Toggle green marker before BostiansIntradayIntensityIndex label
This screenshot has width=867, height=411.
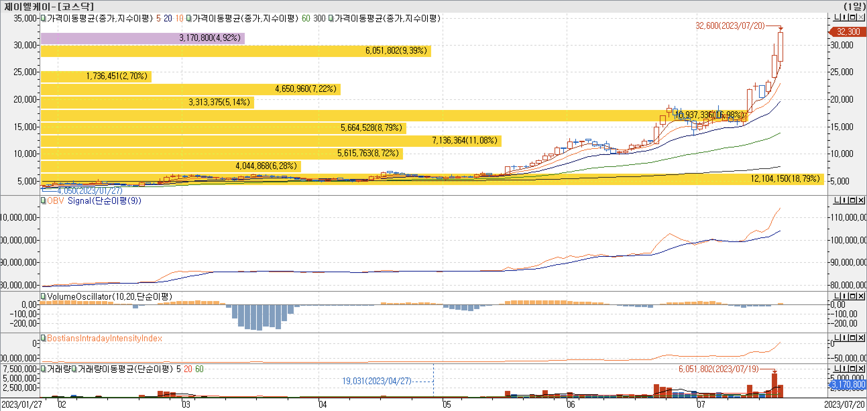[43, 338]
